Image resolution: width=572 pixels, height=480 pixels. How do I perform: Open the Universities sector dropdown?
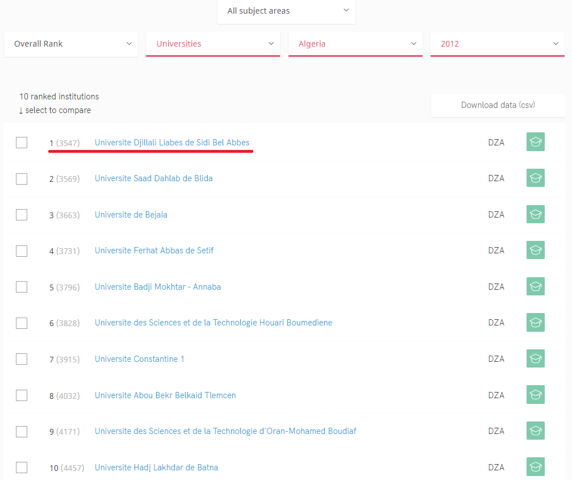213,44
